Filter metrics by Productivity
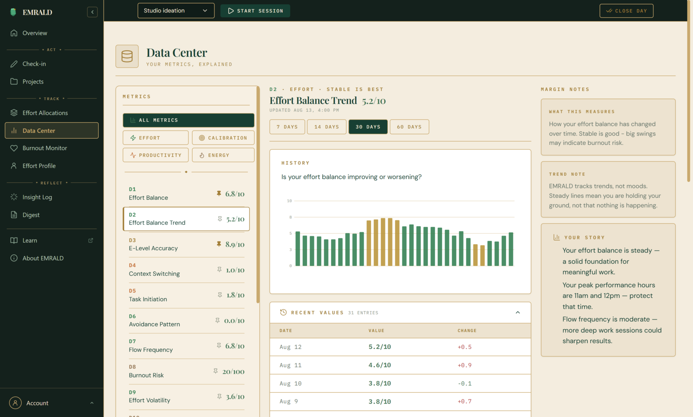The width and height of the screenshot is (693, 417). [155, 155]
